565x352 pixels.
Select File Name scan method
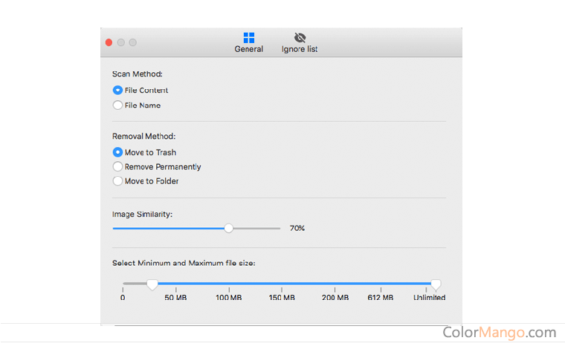tap(117, 105)
